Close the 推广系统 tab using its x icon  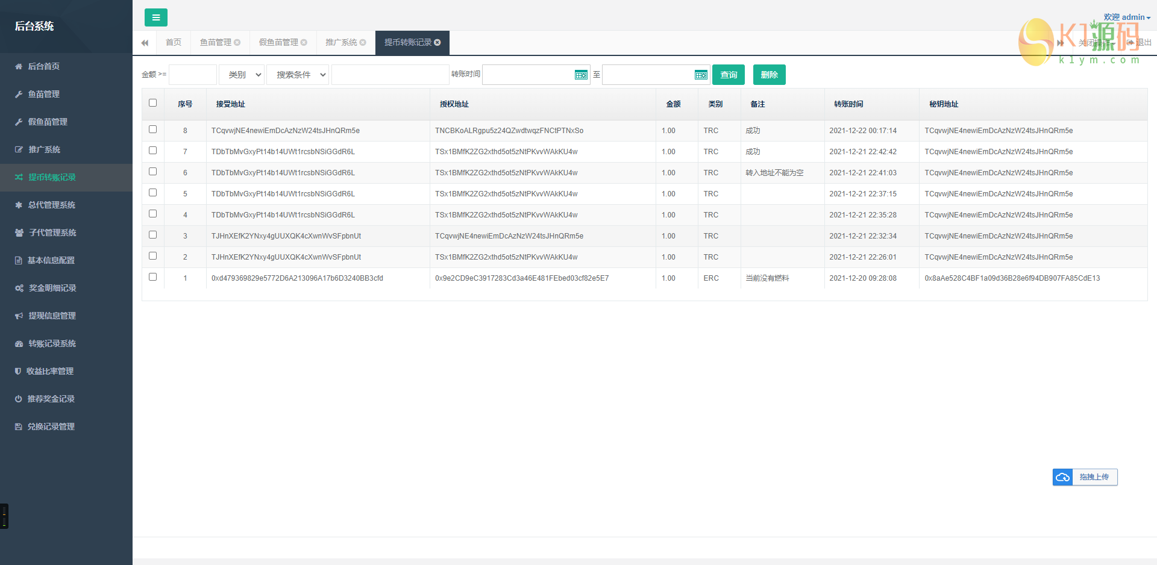tap(363, 43)
